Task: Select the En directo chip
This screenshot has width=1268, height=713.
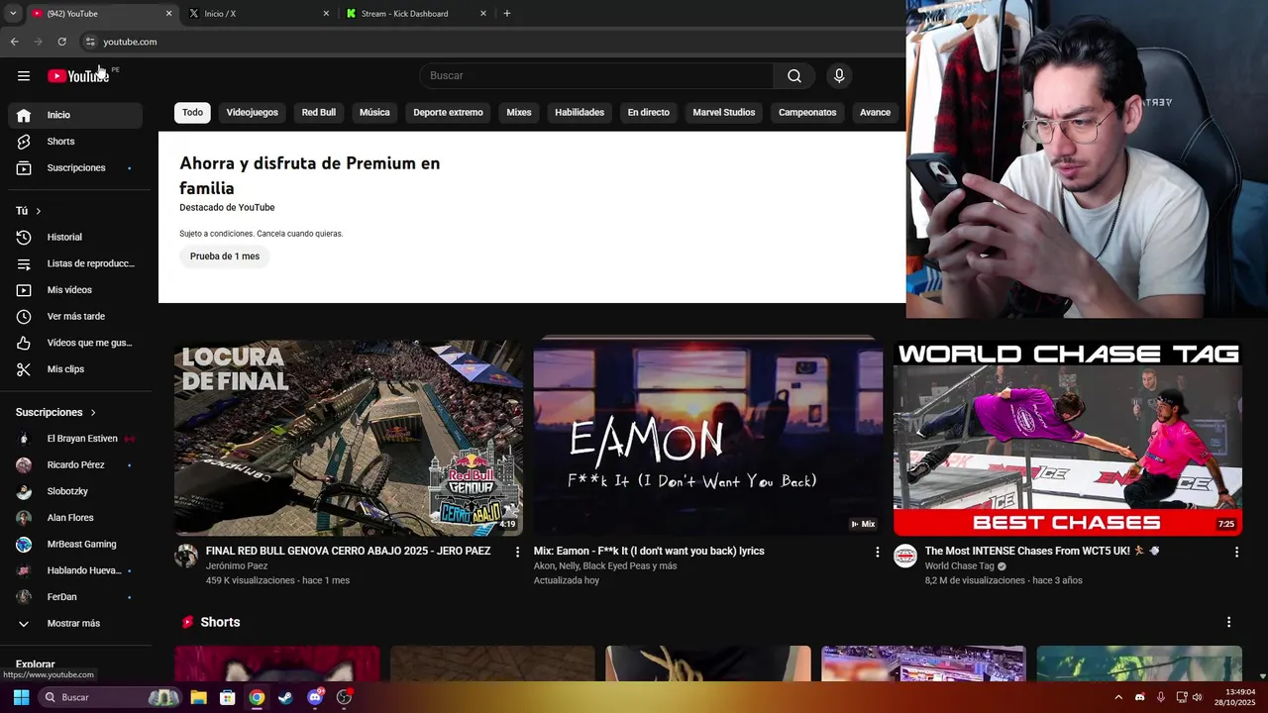Action: click(649, 113)
